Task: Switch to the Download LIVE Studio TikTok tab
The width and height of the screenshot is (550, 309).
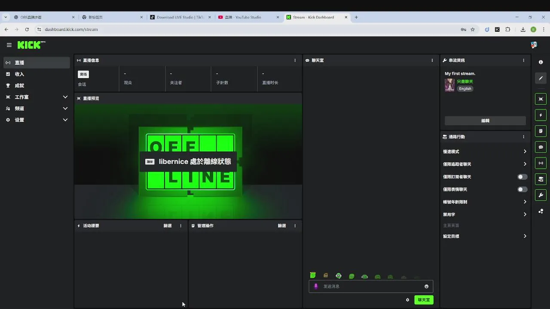Action: pyautogui.click(x=180, y=17)
